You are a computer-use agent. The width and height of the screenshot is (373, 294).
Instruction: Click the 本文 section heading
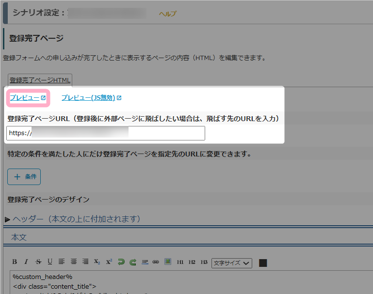(19, 237)
